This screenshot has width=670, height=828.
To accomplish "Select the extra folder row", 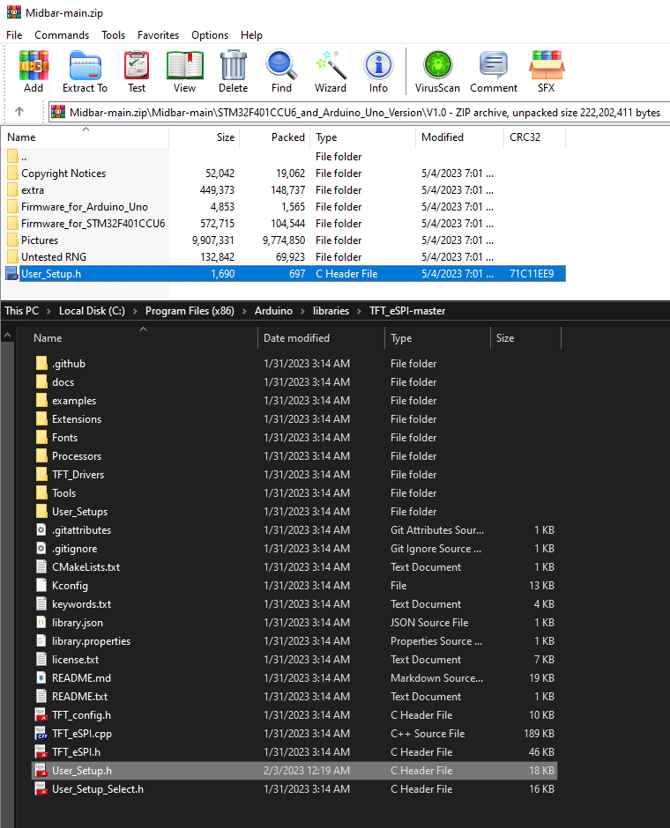I will [283, 190].
